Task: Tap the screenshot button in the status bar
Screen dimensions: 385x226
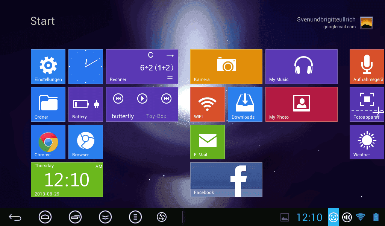Action: 333,217
